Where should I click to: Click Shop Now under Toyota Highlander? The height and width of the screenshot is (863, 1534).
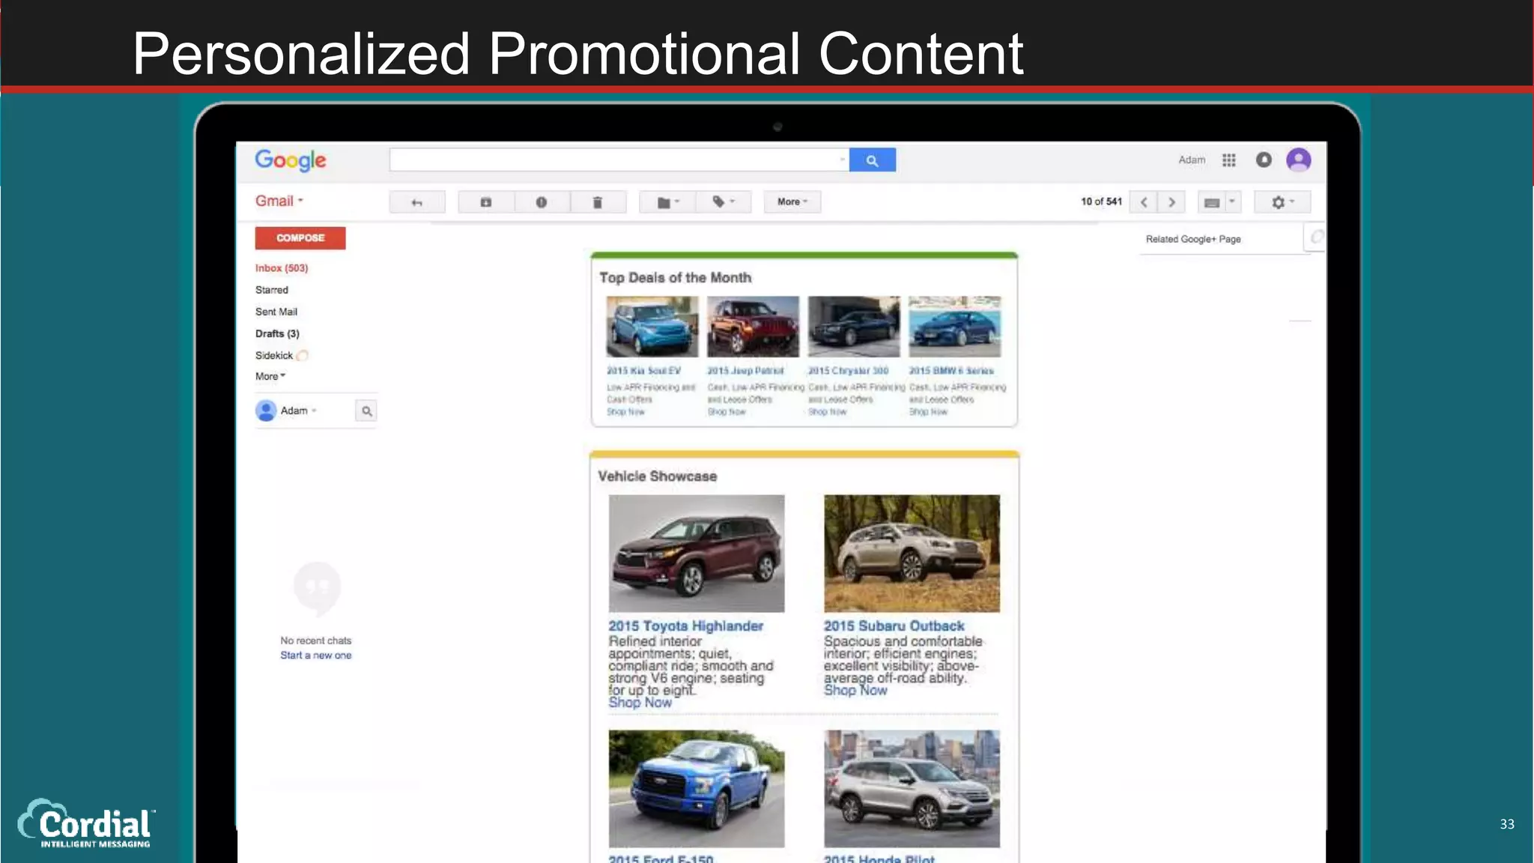[640, 703]
